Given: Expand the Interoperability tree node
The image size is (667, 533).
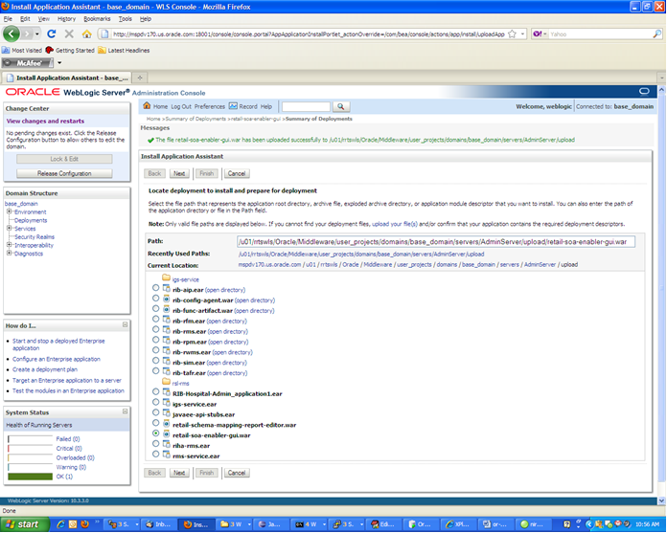Looking at the screenshot, I should click(9, 245).
